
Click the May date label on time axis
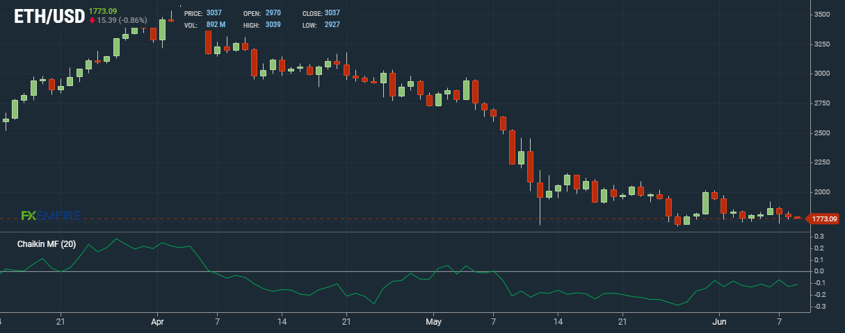434,323
